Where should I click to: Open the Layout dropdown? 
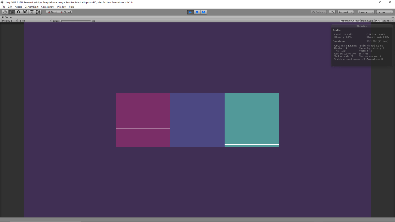point(384,12)
